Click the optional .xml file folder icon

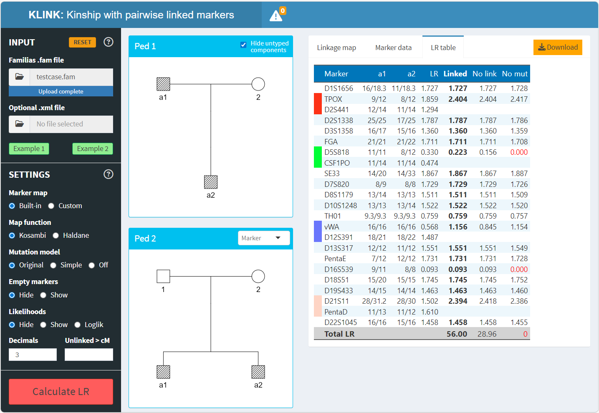(20, 124)
